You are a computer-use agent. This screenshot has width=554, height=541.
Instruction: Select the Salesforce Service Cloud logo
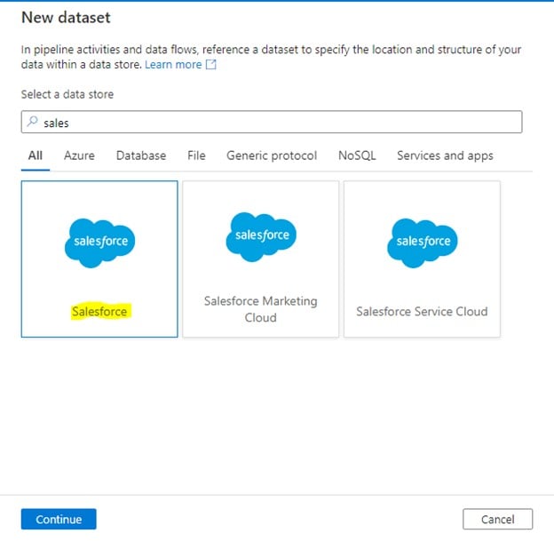(x=423, y=243)
